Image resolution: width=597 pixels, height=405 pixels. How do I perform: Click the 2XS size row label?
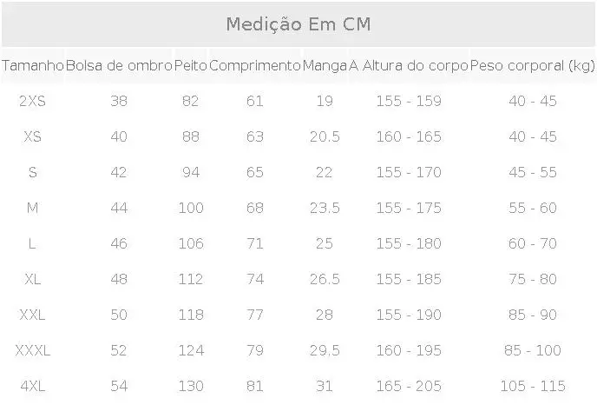point(32,101)
